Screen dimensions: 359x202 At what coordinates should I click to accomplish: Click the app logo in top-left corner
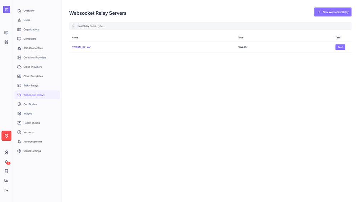coord(6,10)
